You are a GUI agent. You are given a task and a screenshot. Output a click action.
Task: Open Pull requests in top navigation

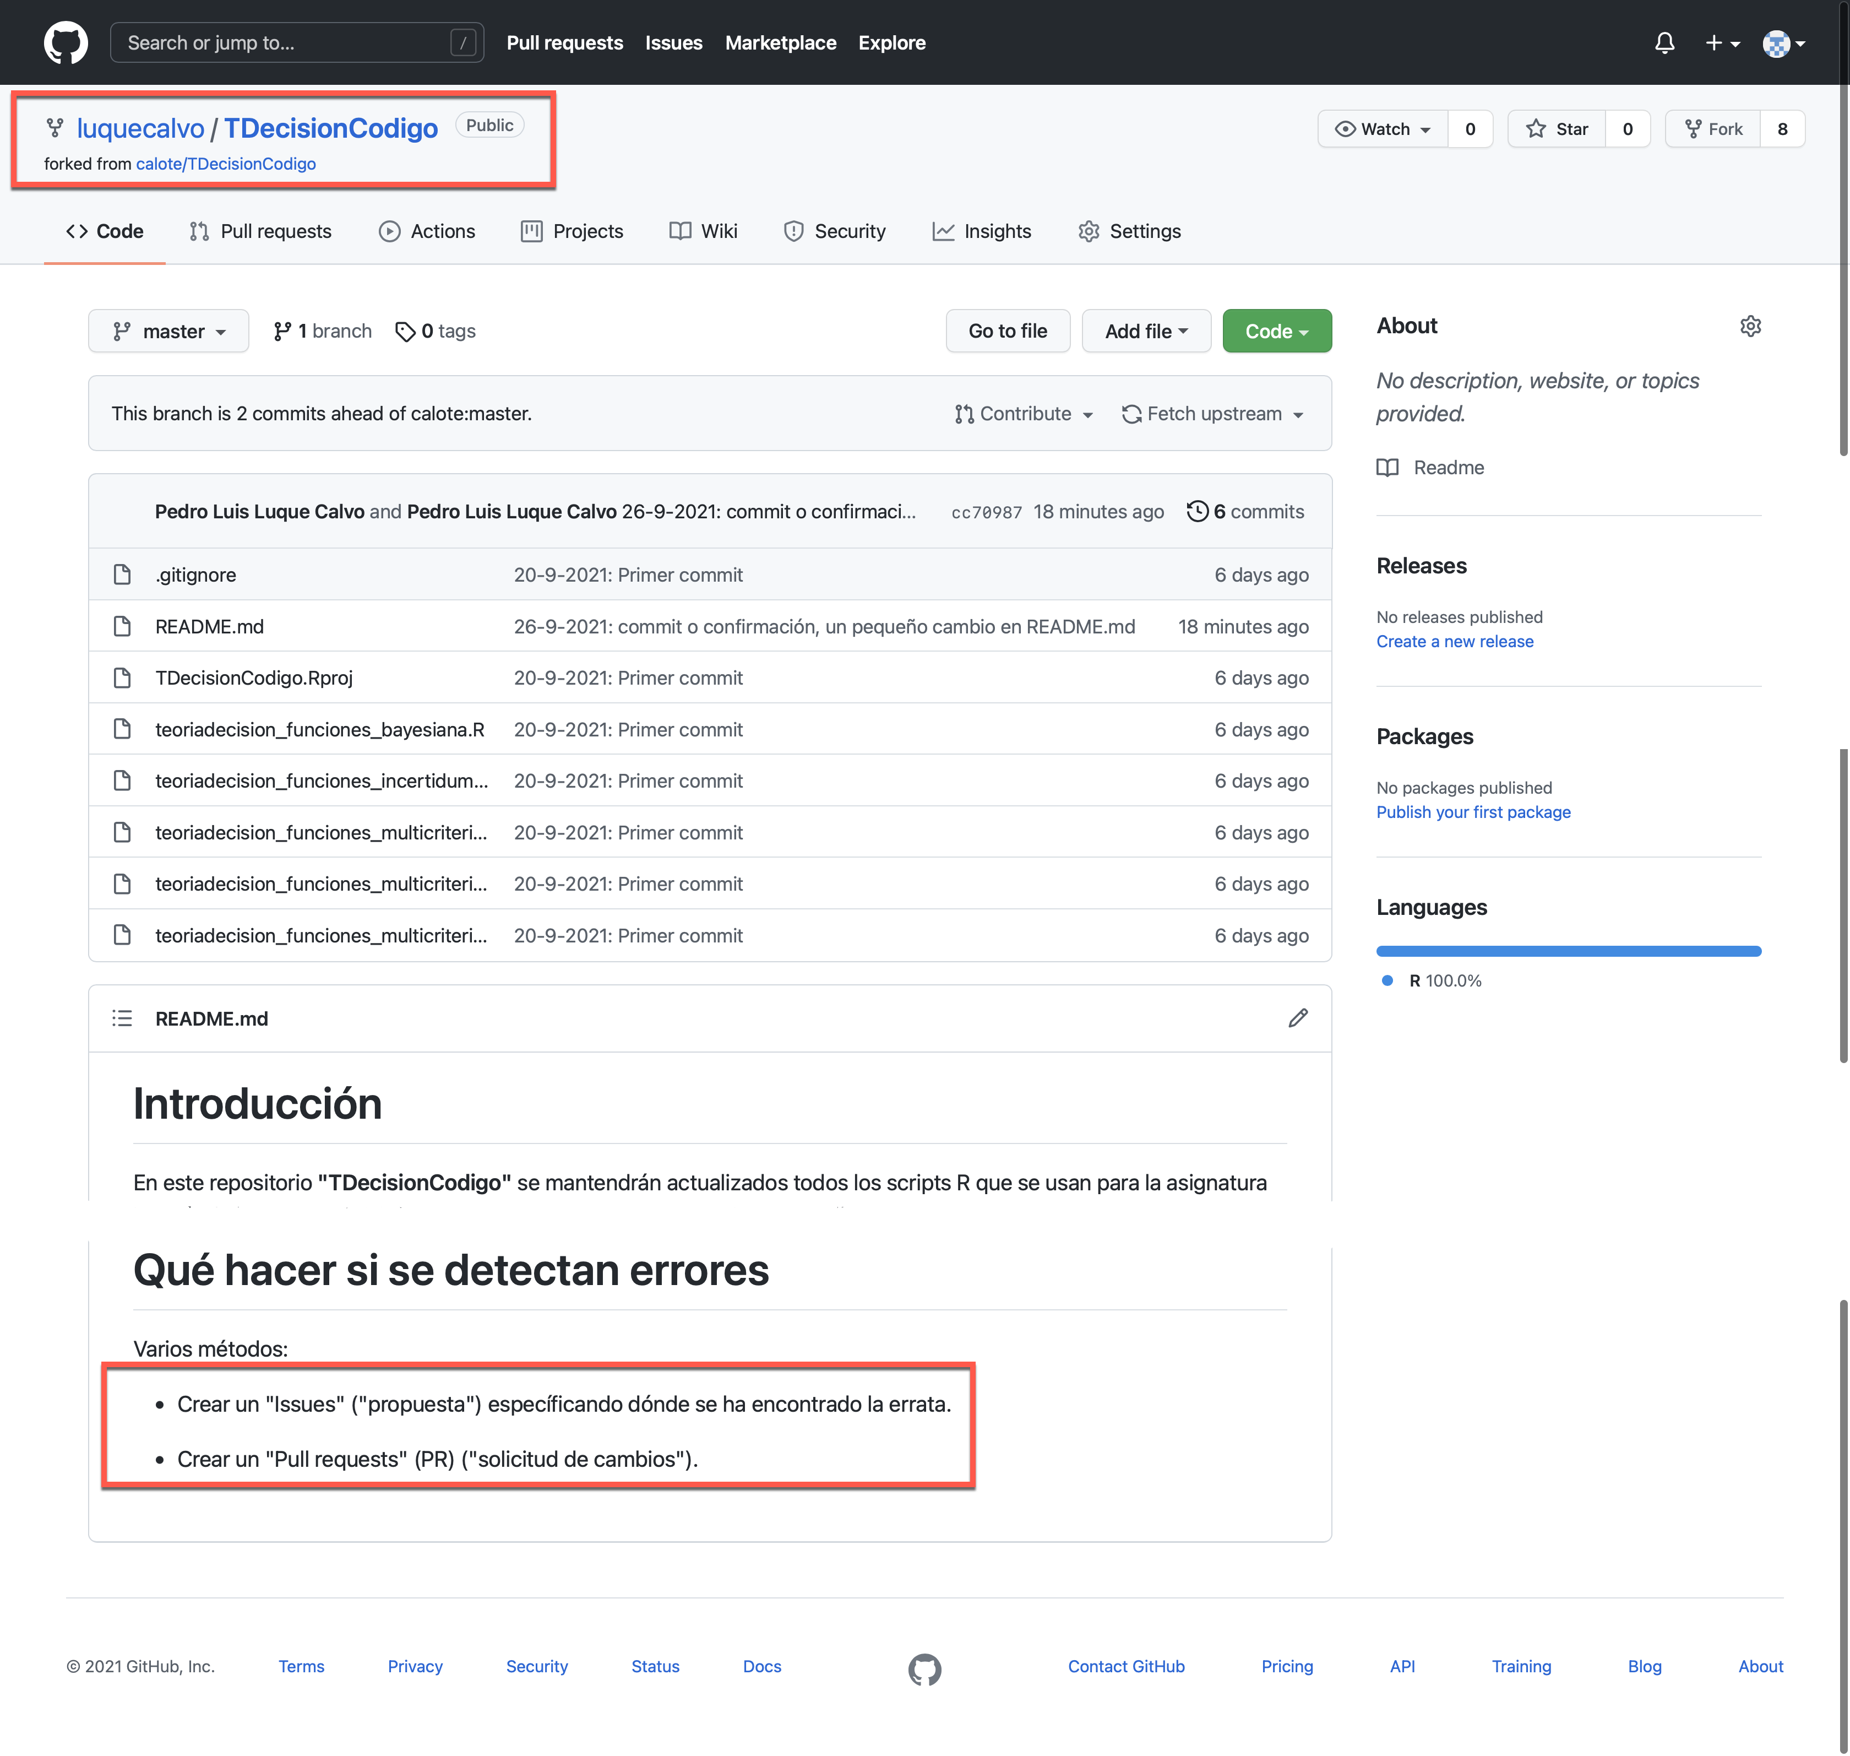point(564,43)
